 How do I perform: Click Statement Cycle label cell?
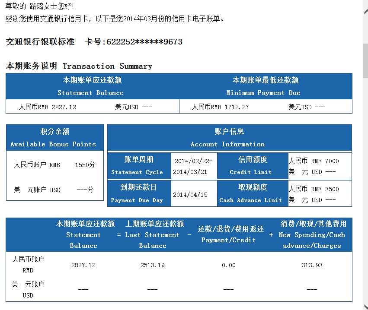[139, 166]
